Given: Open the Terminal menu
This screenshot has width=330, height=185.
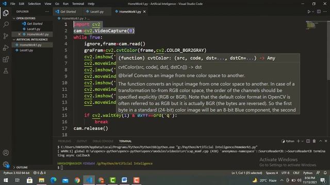Looking at the screenshot, I should [x=78, y=4].
